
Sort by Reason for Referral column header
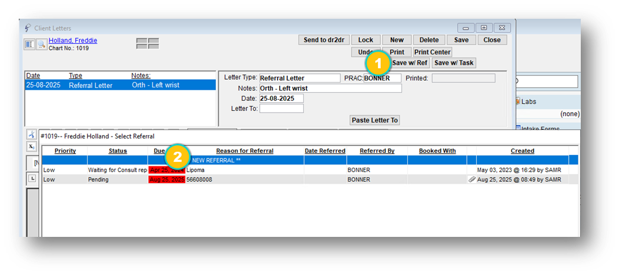(244, 151)
